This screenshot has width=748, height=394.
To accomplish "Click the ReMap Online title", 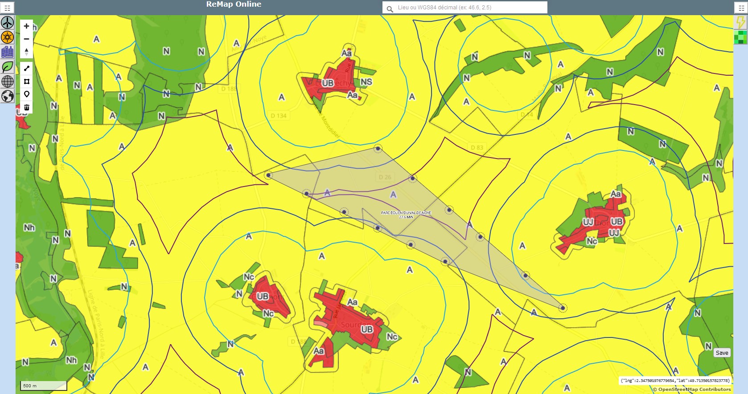I will pos(234,4).
